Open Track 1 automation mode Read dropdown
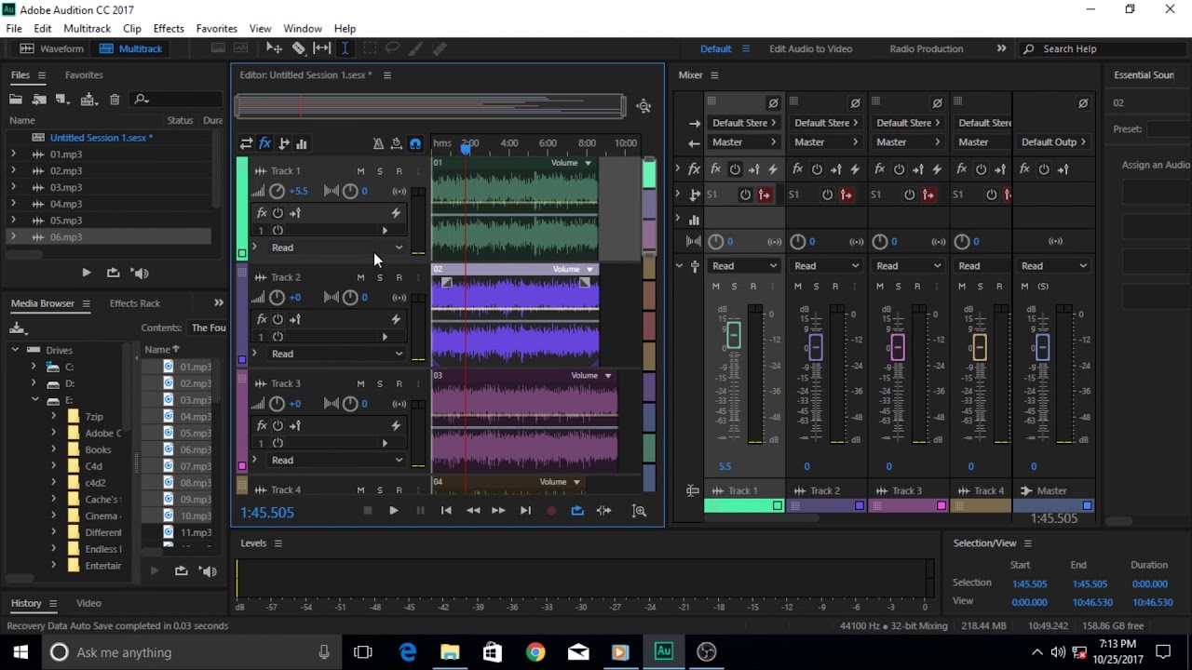This screenshot has width=1192, height=670. coord(336,248)
